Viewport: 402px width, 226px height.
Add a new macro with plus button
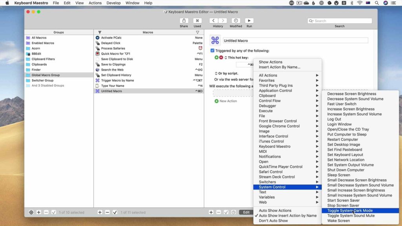100,212
